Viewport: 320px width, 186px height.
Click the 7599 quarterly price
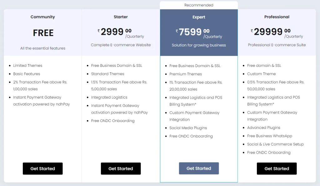(x=199, y=33)
